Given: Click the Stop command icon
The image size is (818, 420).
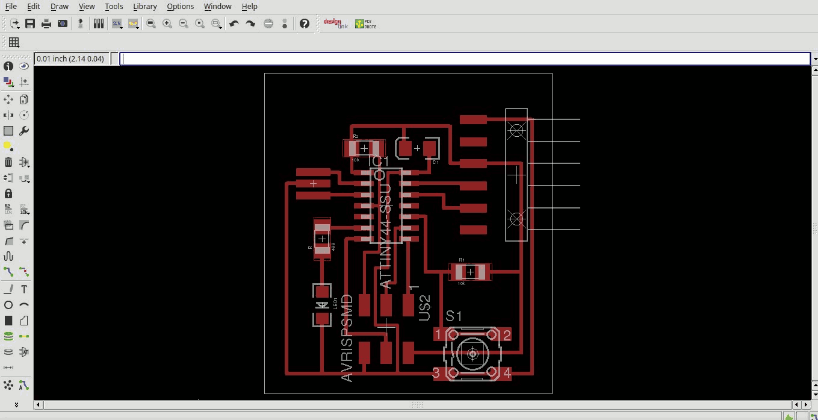Looking at the screenshot, I should coord(269,24).
